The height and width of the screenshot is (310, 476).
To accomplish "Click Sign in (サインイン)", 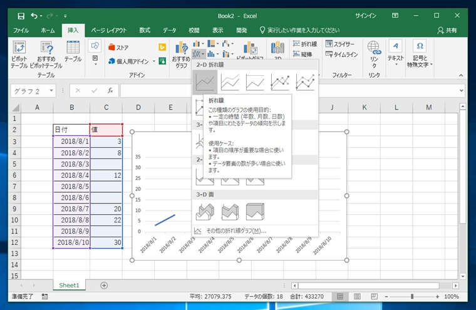I will click(366, 16).
